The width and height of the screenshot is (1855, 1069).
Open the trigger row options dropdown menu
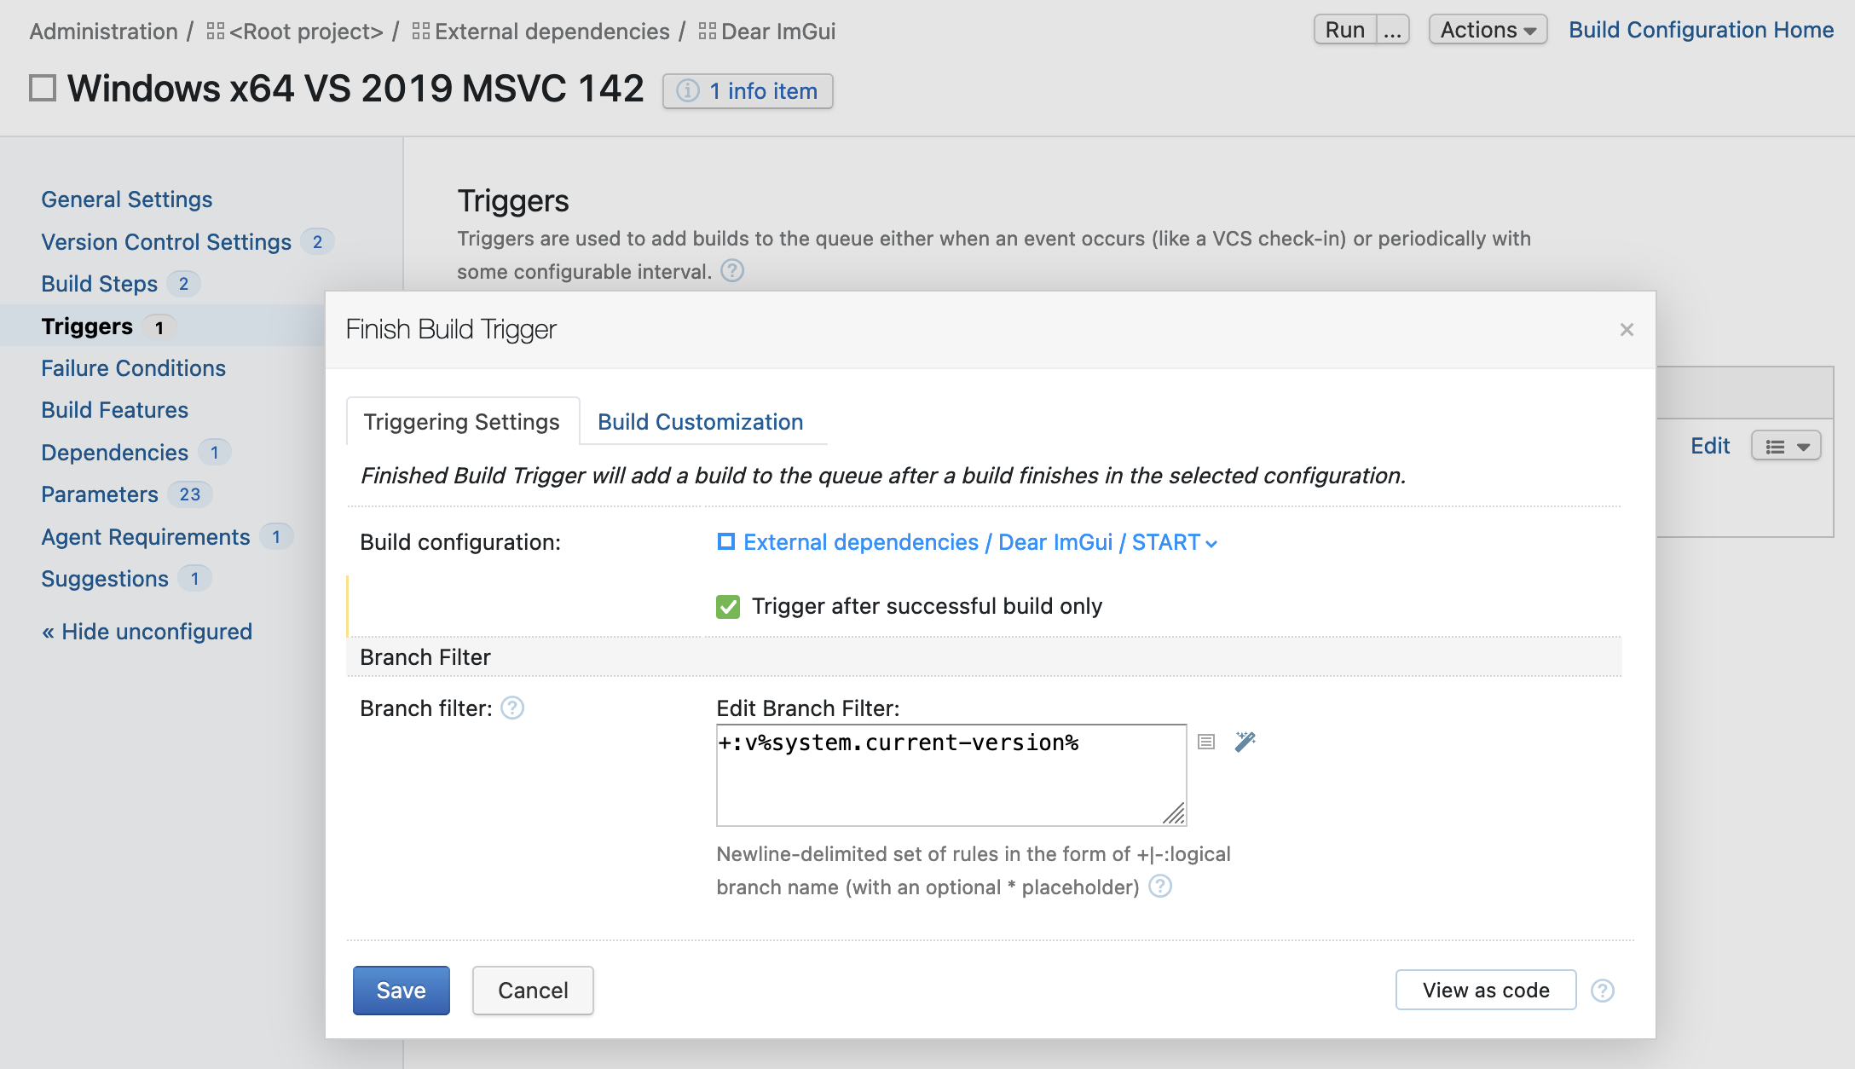pos(1786,446)
